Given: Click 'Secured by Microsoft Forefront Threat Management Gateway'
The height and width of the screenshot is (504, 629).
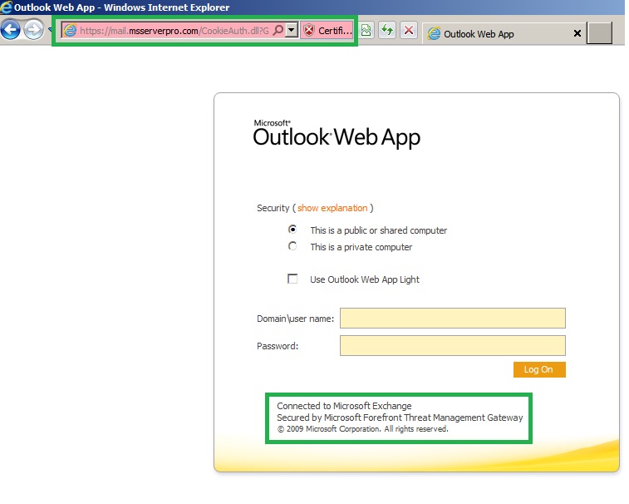Looking at the screenshot, I should click(400, 418).
